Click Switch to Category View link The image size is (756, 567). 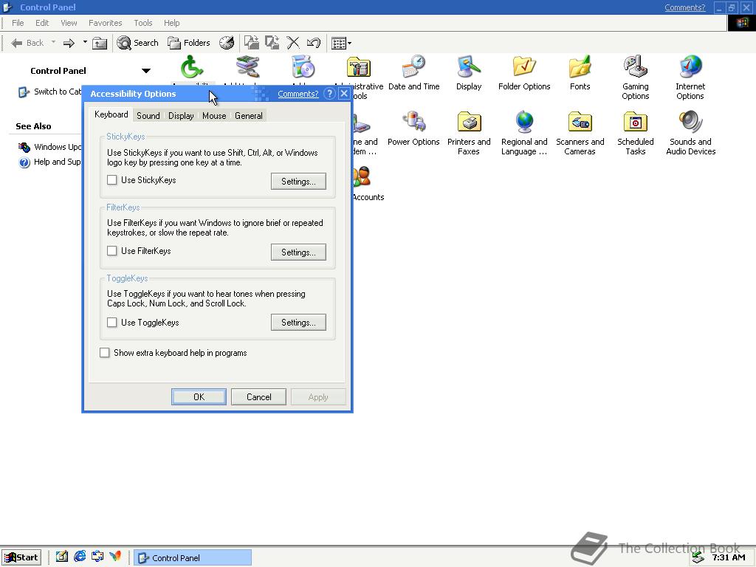click(50, 92)
